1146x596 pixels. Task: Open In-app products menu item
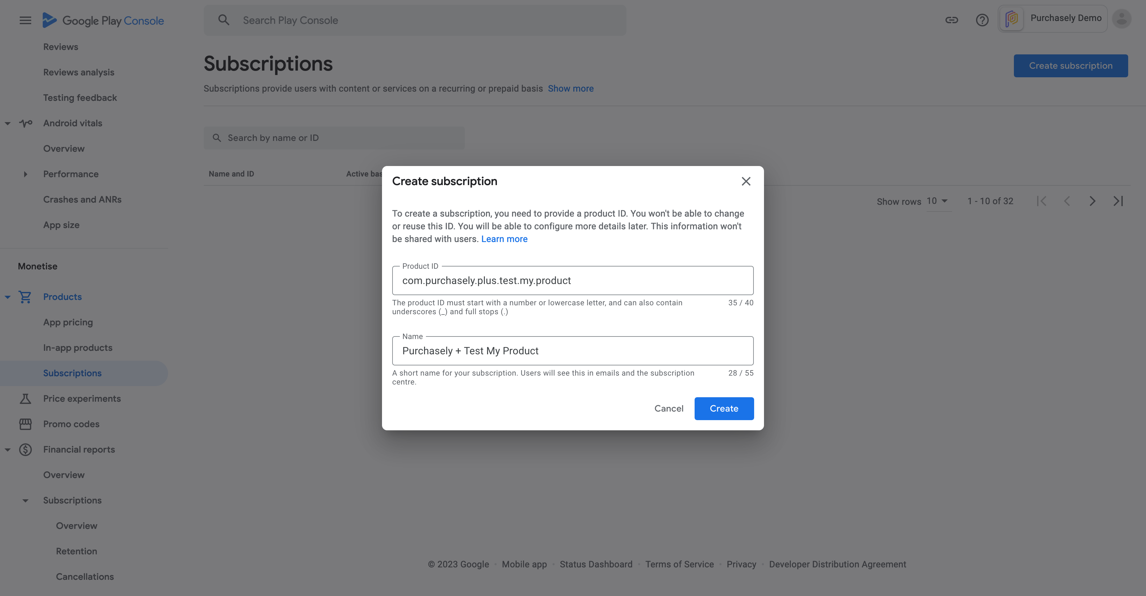[x=78, y=348]
